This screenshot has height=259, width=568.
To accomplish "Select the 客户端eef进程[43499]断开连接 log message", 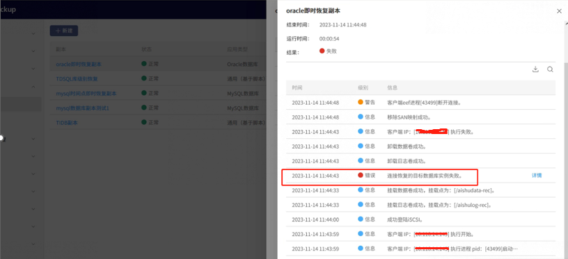I will pyautogui.click(x=424, y=103).
